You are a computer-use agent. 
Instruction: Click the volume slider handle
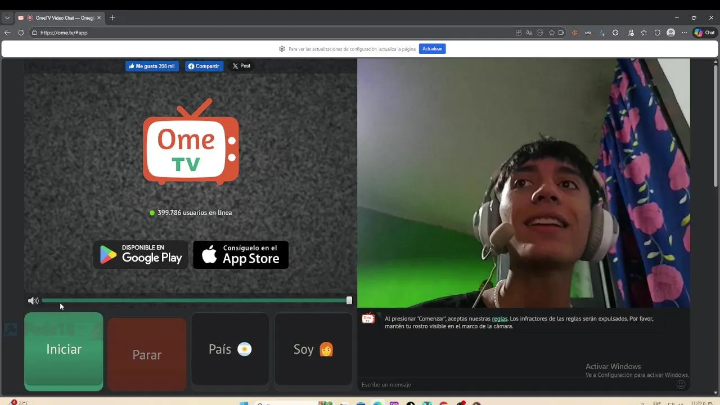point(349,300)
